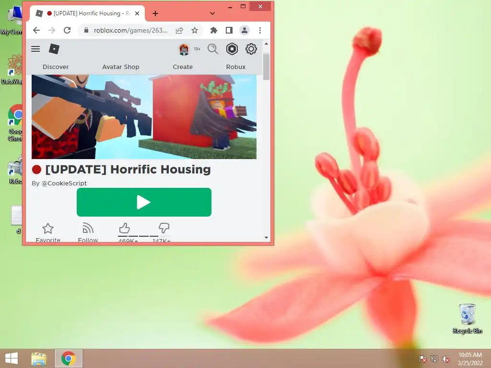Open the Roblox search magnifier
The height and width of the screenshot is (368, 491).
click(x=212, y=49)
